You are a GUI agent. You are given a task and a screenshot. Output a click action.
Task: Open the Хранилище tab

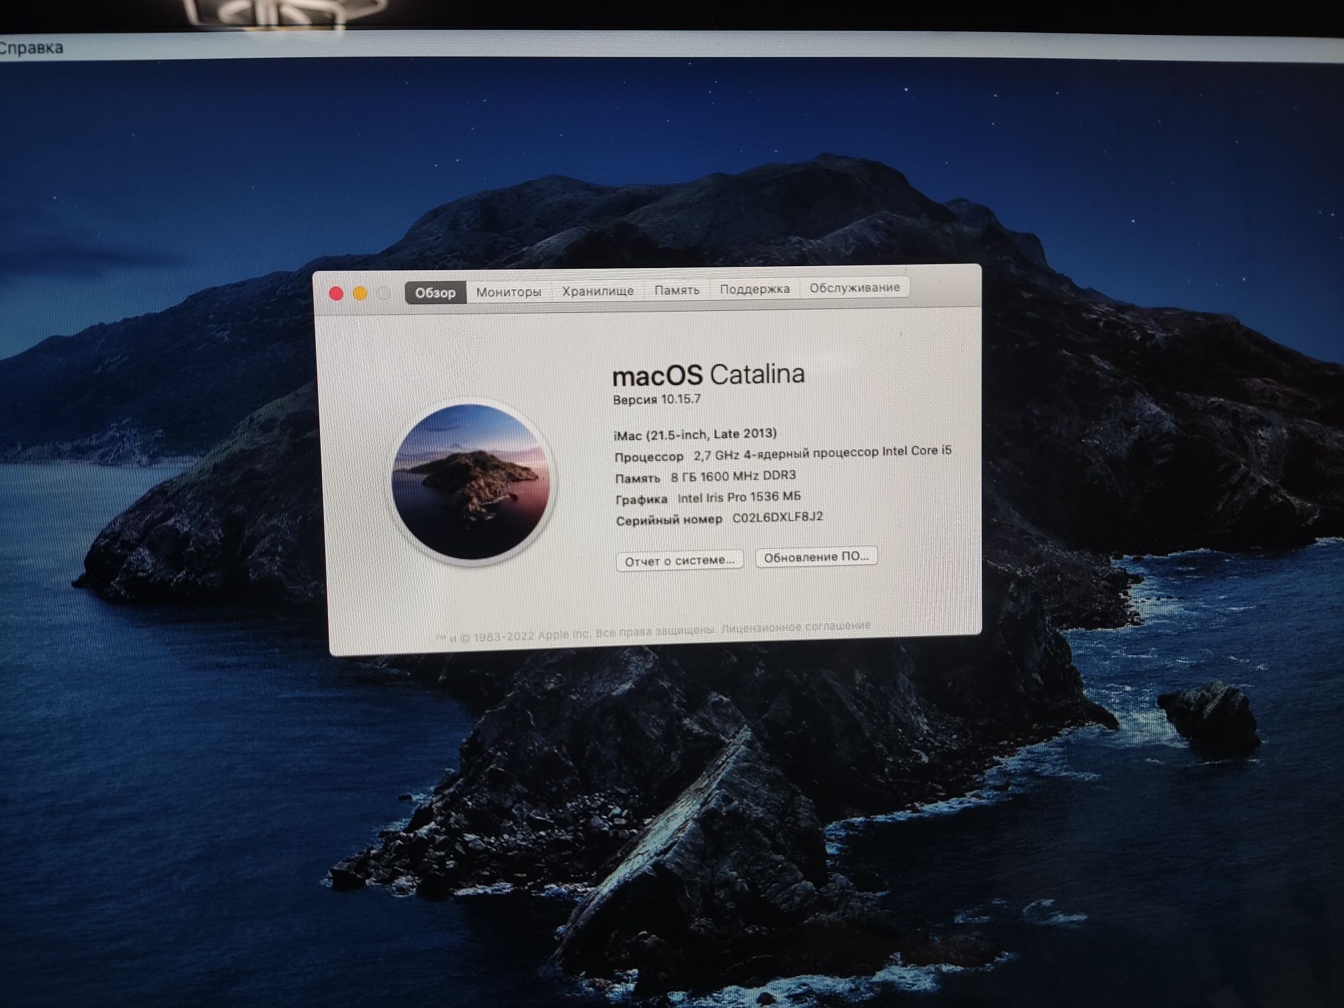point(598,291)
